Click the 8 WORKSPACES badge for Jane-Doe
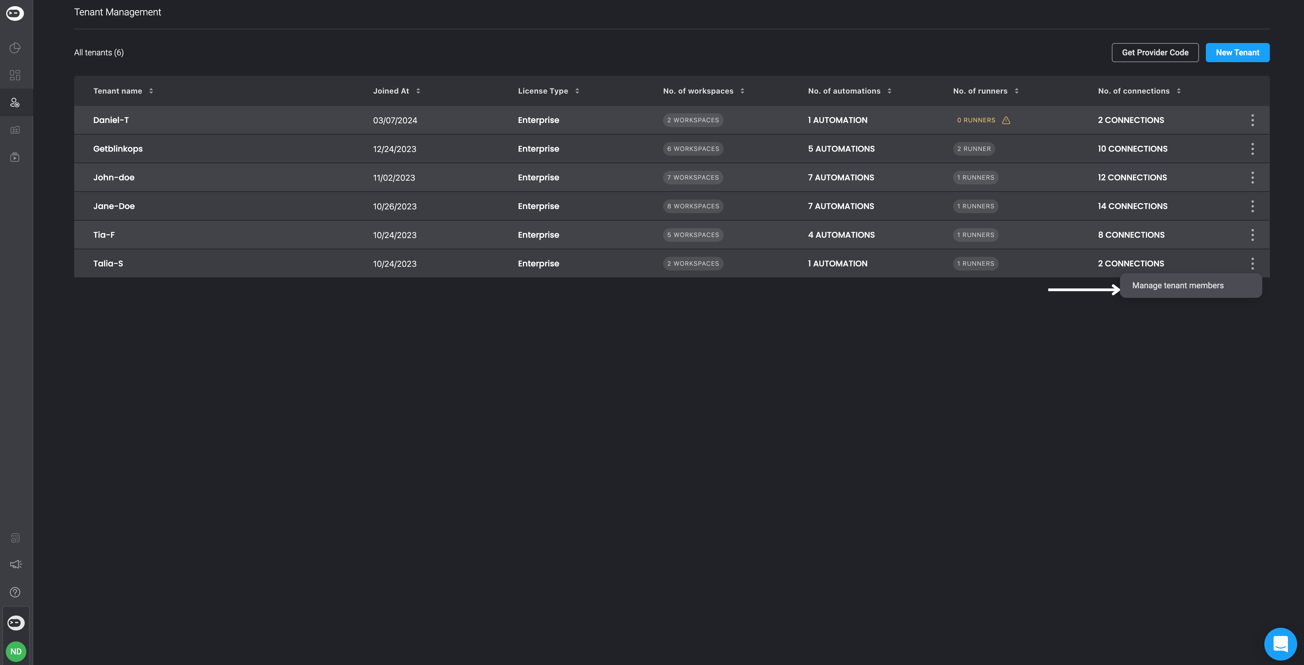Viewport: 1304px width, 665px height. tap(693, 206)
